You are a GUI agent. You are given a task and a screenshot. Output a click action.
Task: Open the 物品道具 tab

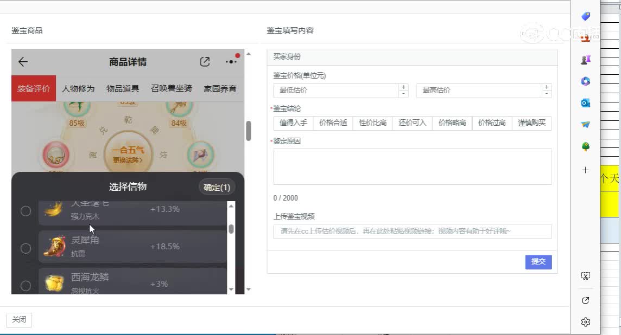click(122, 88)
